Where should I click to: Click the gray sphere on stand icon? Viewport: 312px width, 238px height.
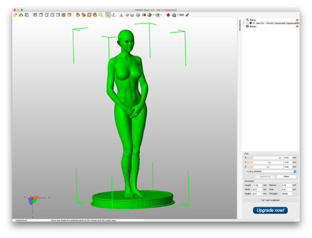[x=121, y=15]
